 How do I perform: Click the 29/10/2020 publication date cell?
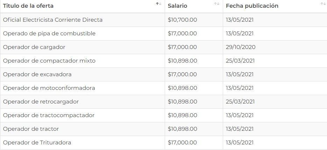click(x=241, y=47)
